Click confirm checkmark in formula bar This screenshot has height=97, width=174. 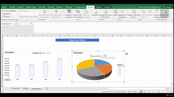click(x=26, y=24)
